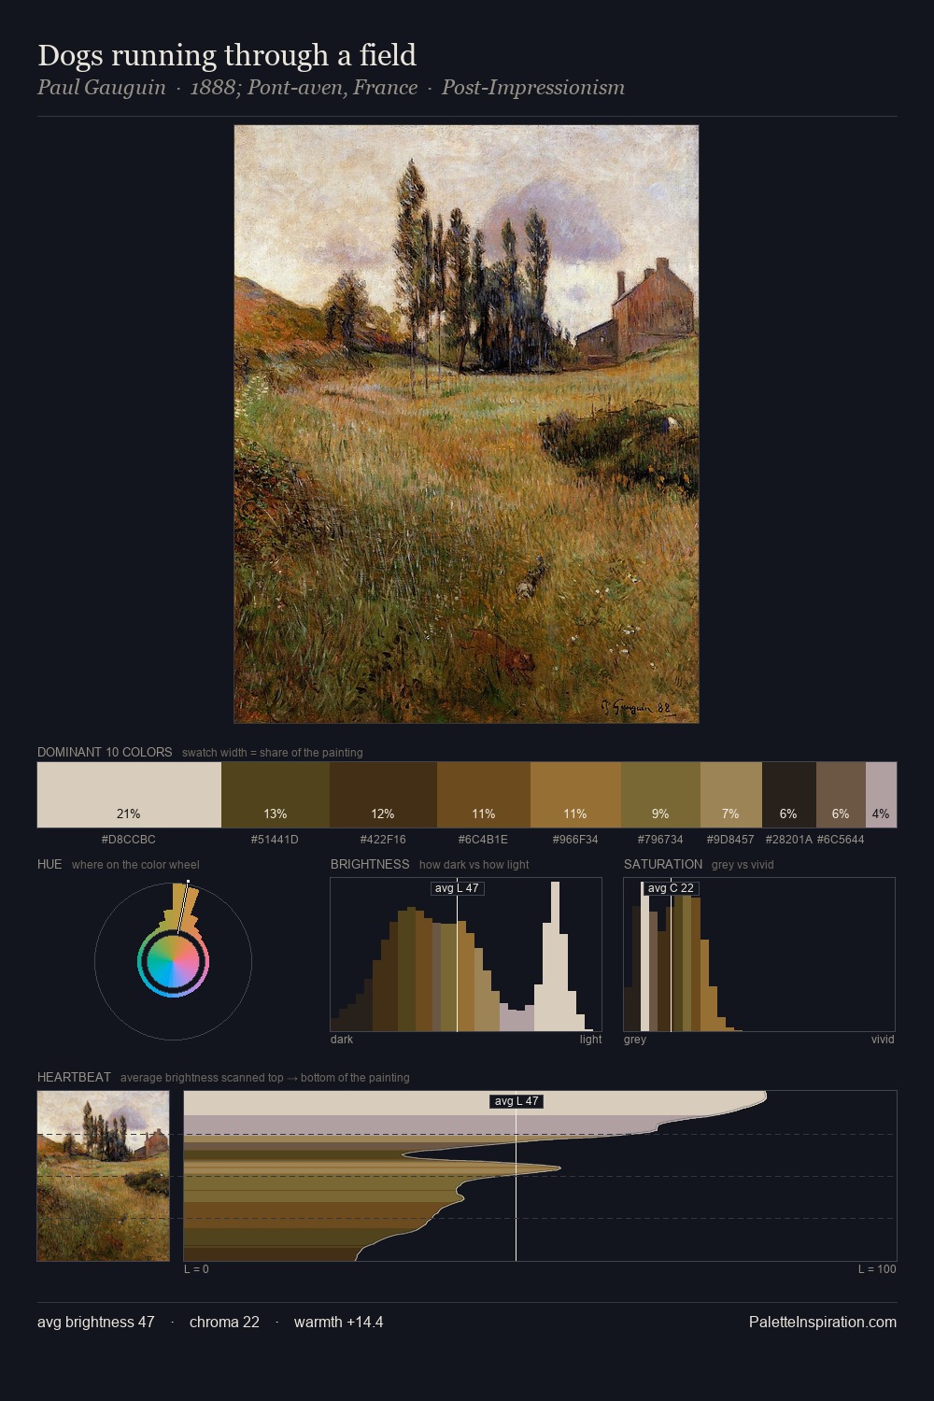Click the 'L = 100' heartbeat axis label
This screenshot has height=1401, width=934.
877,1269
